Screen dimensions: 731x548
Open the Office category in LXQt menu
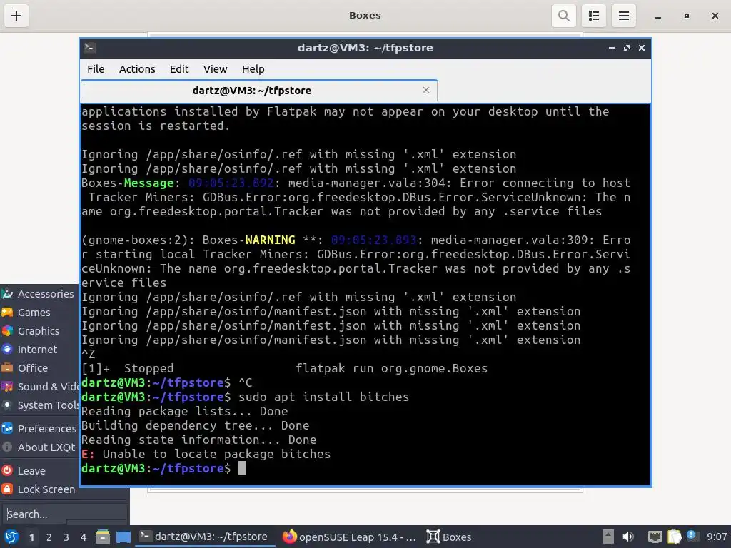(x=39, y=368)
